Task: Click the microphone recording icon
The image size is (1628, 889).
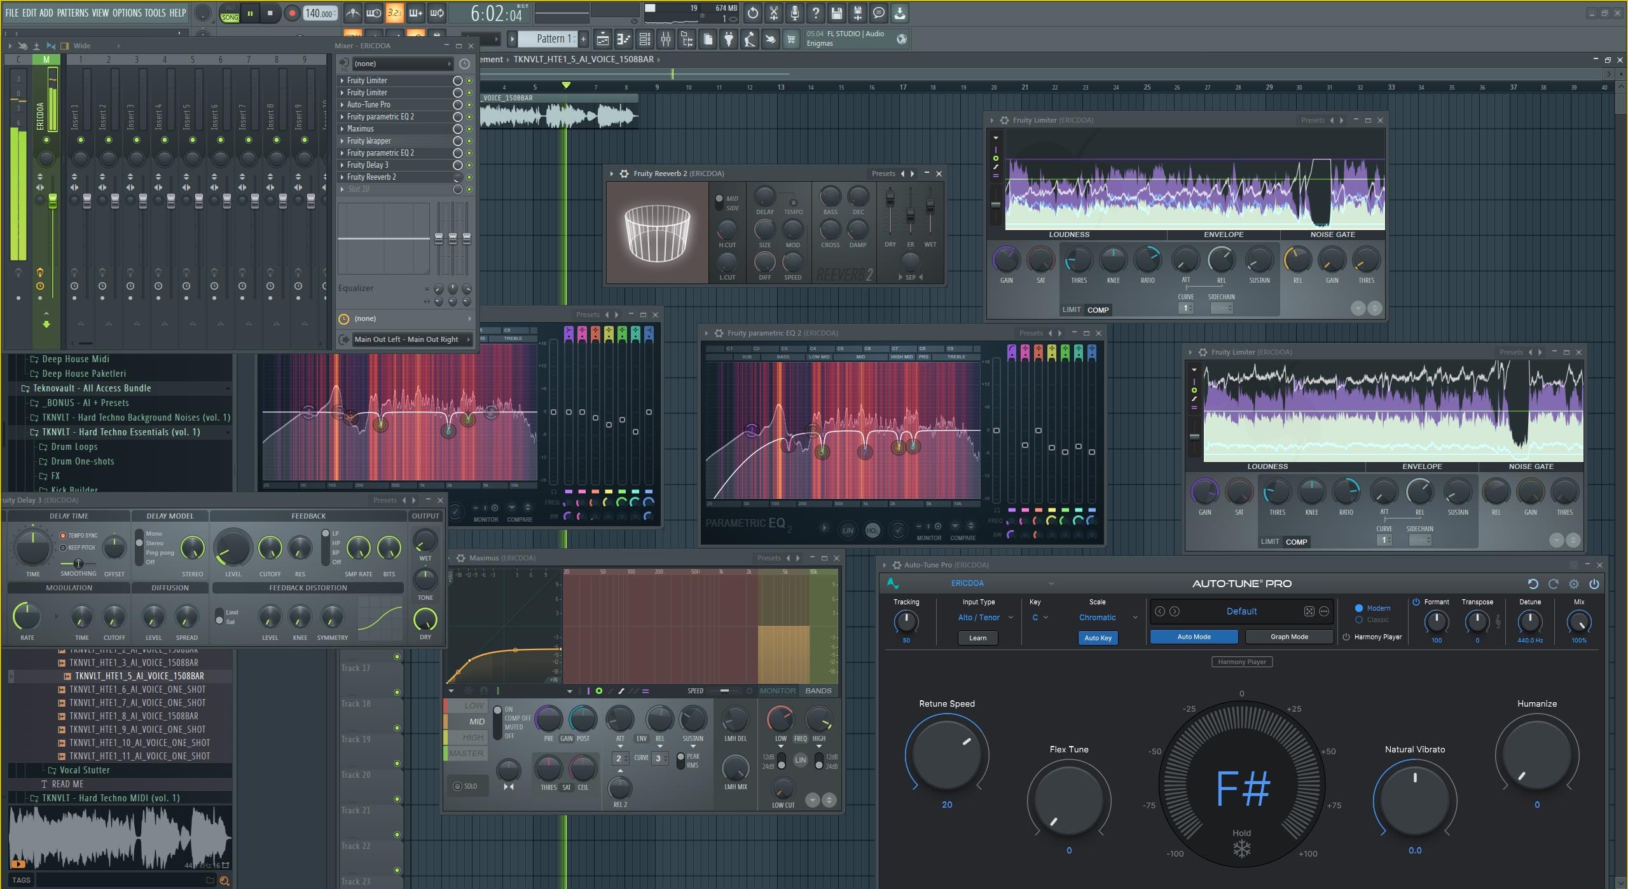Action: [794, 13]
